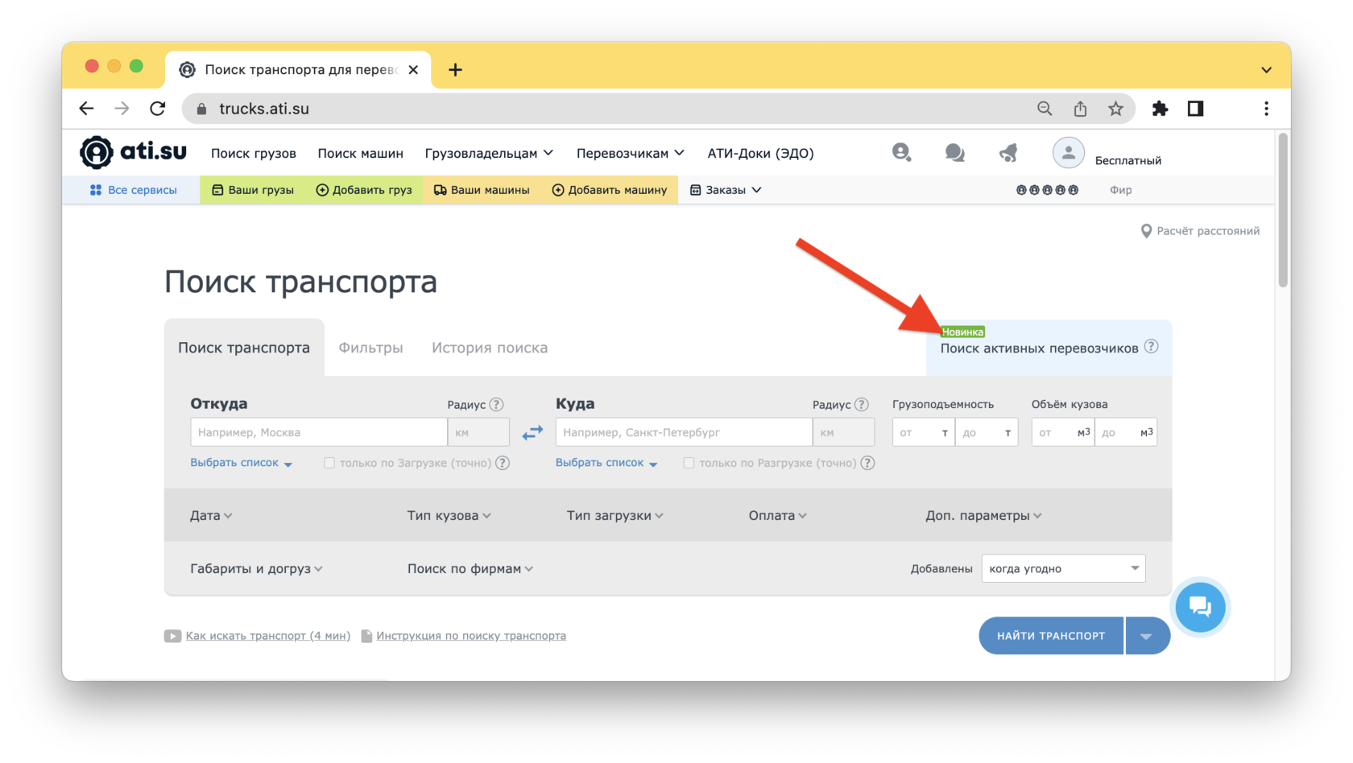Image resolution: width=1353 pixels, height=763 pixels.
Task: Open Ваши грузы
Action: pyautogui.click(x=253, y=190)
